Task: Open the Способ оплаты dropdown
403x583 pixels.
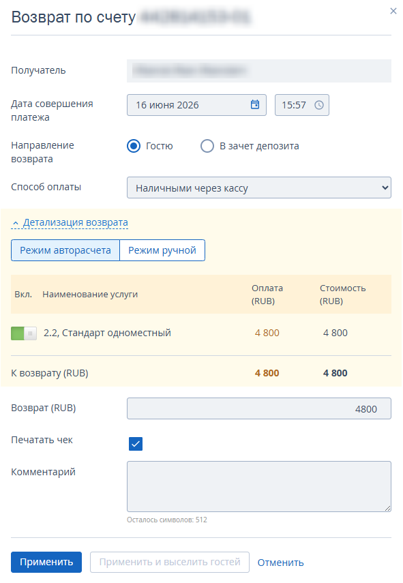Action: click(x=258, y=188)
